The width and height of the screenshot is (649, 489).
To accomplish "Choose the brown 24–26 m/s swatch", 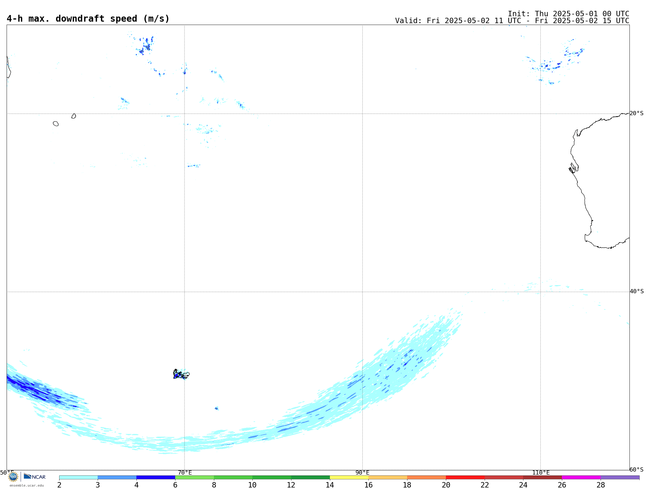I will (543, 478).
